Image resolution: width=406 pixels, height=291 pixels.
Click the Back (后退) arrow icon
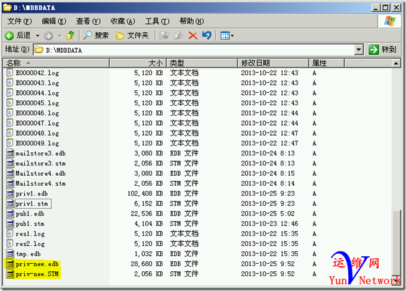point(9,35)
